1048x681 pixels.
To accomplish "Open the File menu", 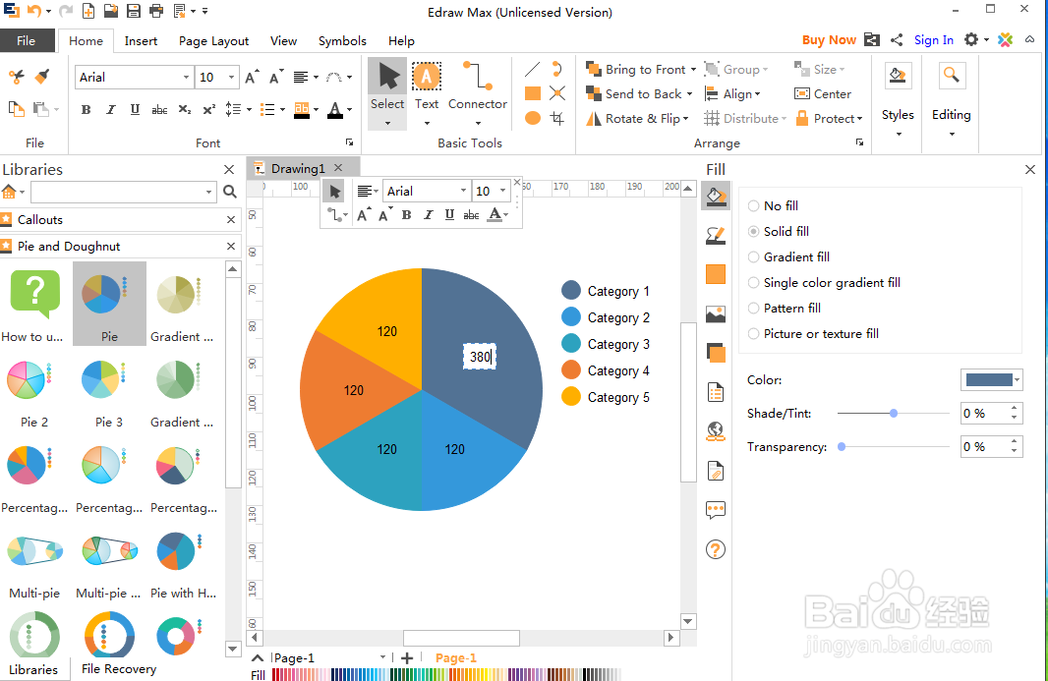I will 27,40.
